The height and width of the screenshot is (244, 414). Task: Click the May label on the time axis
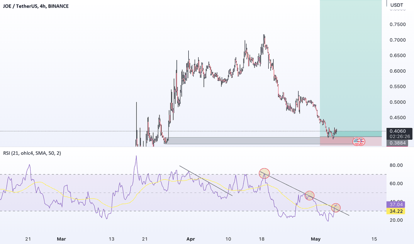[x=315, y=239]
